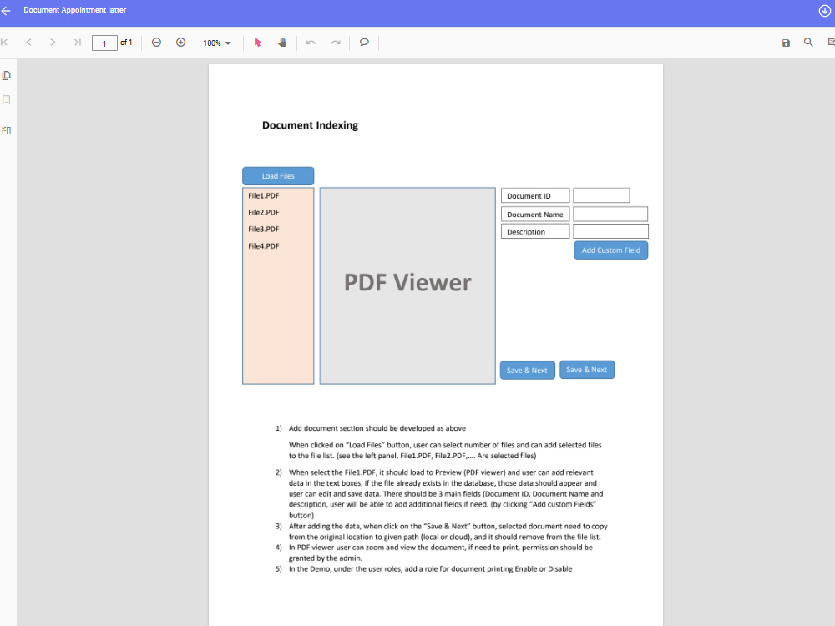Click Load Files button in document
Viewport: 835px width, 626px height.
[278, 175]
